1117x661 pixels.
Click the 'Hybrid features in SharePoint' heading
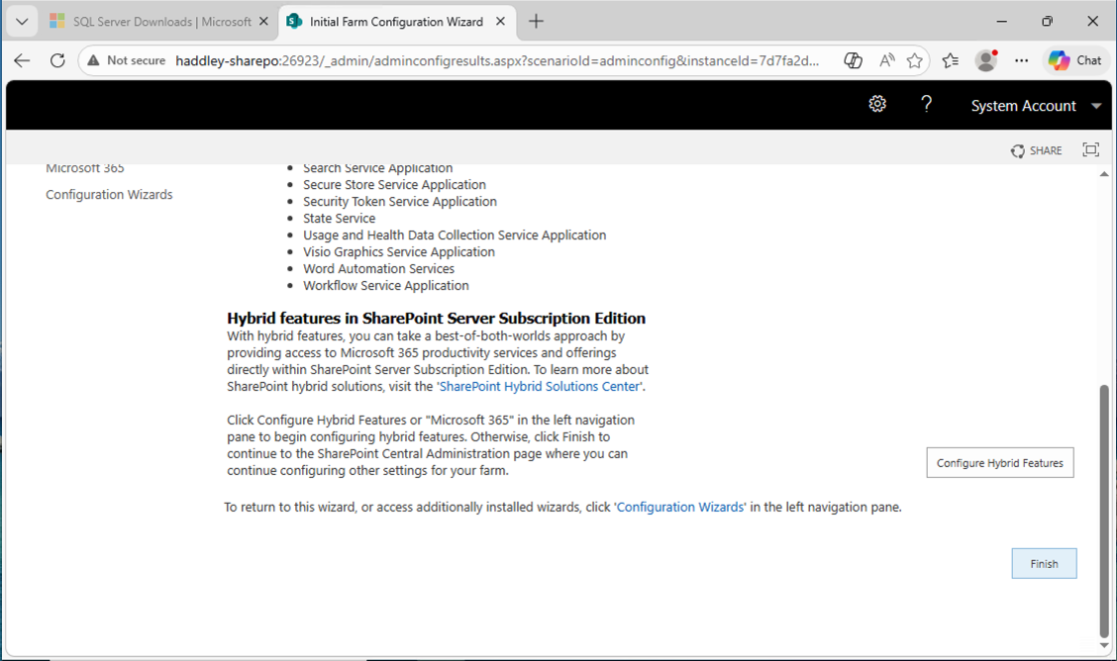[x=436, y=318]
